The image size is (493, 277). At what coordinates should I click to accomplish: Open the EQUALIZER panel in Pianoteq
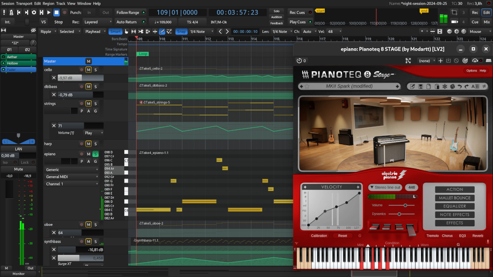455,206
